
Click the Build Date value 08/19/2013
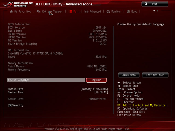tap(100, 31)
